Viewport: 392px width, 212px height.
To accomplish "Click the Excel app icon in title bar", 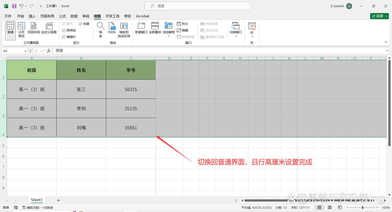I will point(6,6).
